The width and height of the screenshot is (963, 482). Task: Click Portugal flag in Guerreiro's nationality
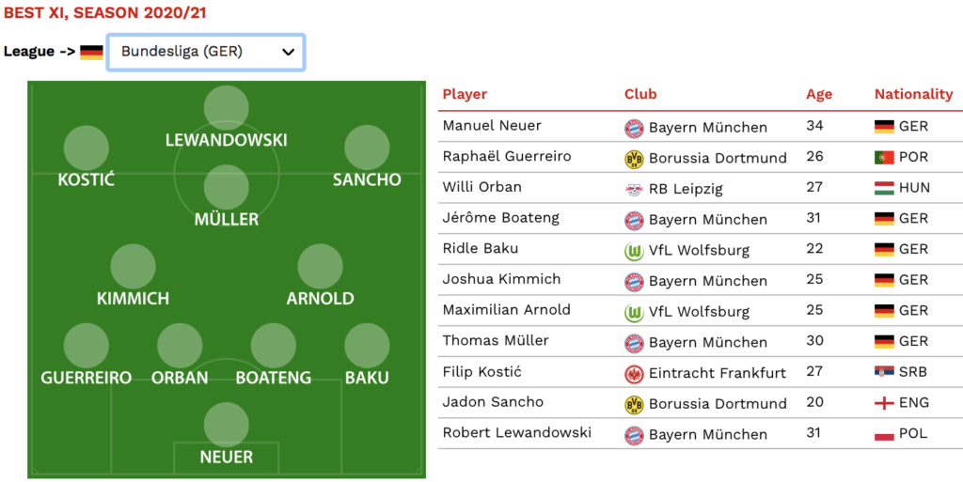click(884, 158)
